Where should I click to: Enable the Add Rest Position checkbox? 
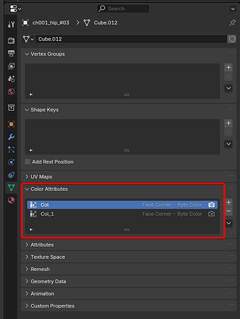(27, 162)
